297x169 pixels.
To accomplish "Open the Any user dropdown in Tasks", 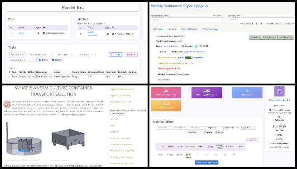I will [x=17, y=54].
